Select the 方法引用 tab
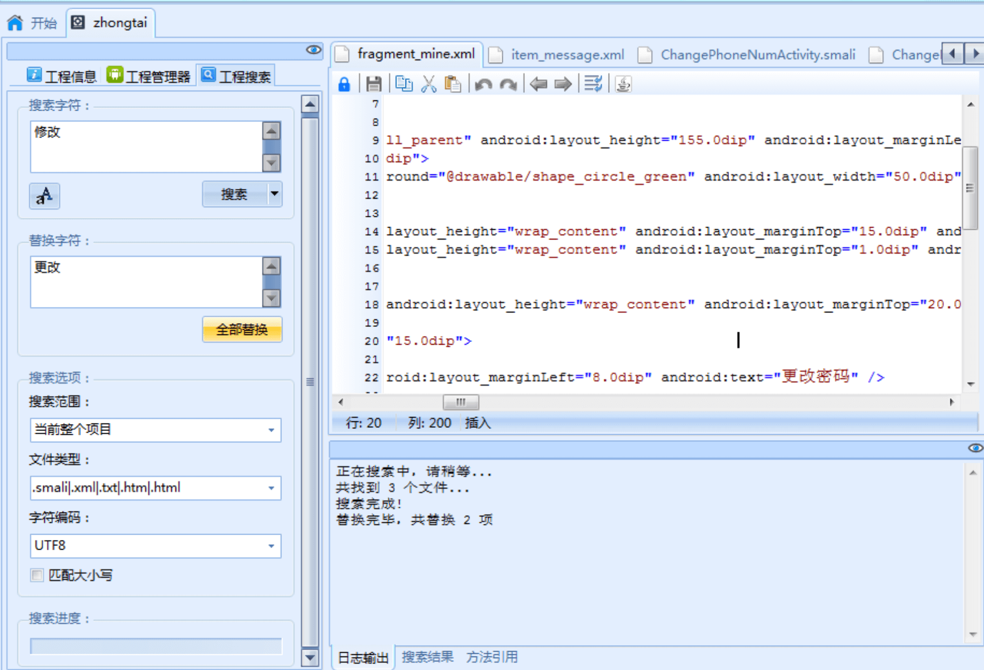The height and width of the screenshot is (670, 984). [491, 657]
